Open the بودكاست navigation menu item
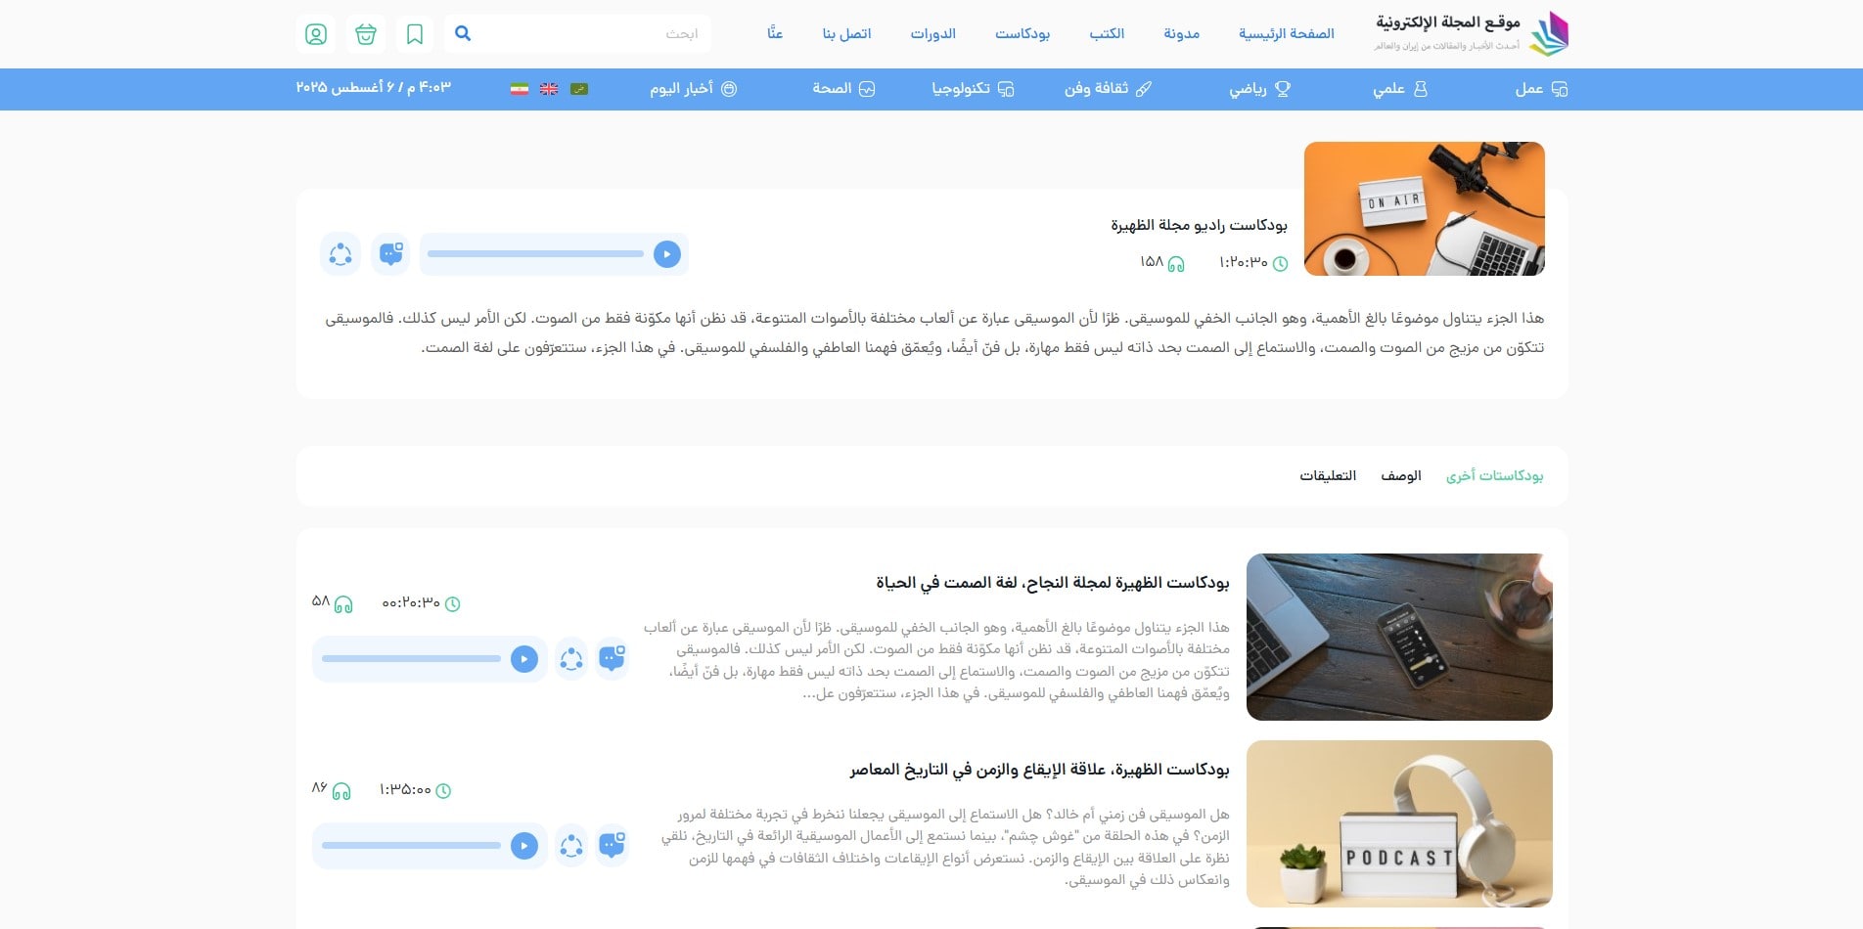This screenshot has height=929, width=1863. pos(1021,33)
